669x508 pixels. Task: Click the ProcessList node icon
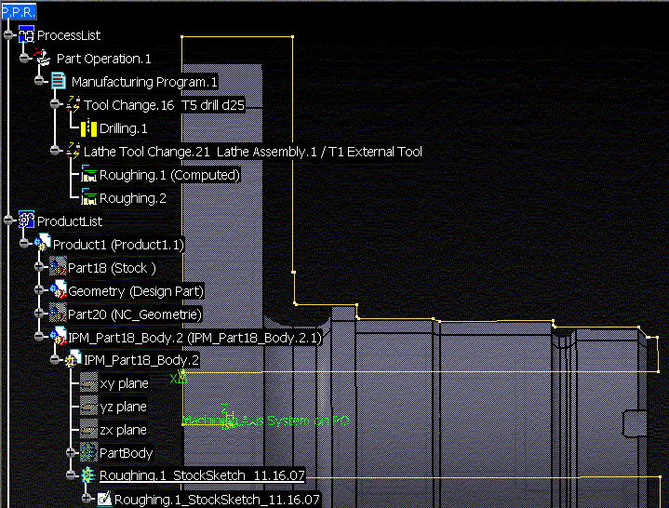[x=27, y=35]
